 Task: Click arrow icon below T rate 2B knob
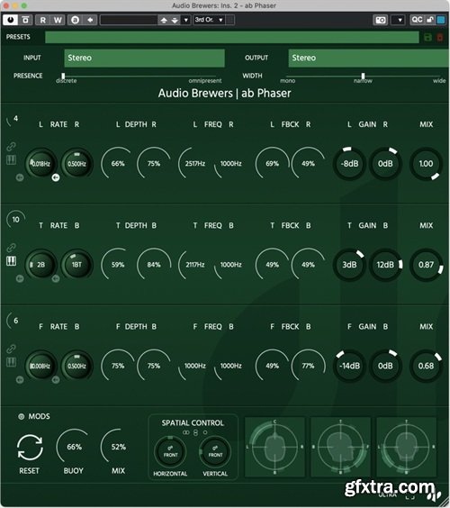point(20,278)
